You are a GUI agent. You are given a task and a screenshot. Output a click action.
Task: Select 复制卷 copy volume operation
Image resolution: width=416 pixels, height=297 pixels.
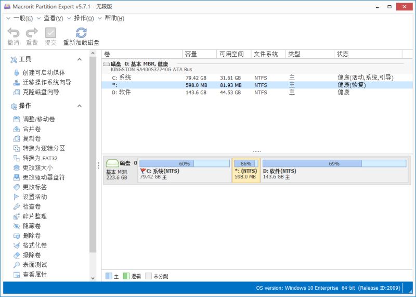pyautogui.click(x=27, y=138)
